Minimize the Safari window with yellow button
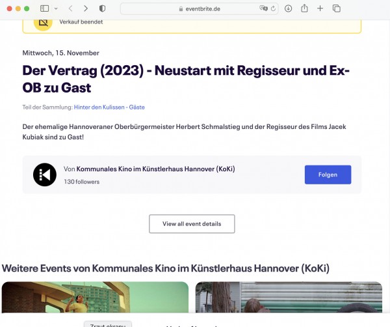 tap(18, 8)
